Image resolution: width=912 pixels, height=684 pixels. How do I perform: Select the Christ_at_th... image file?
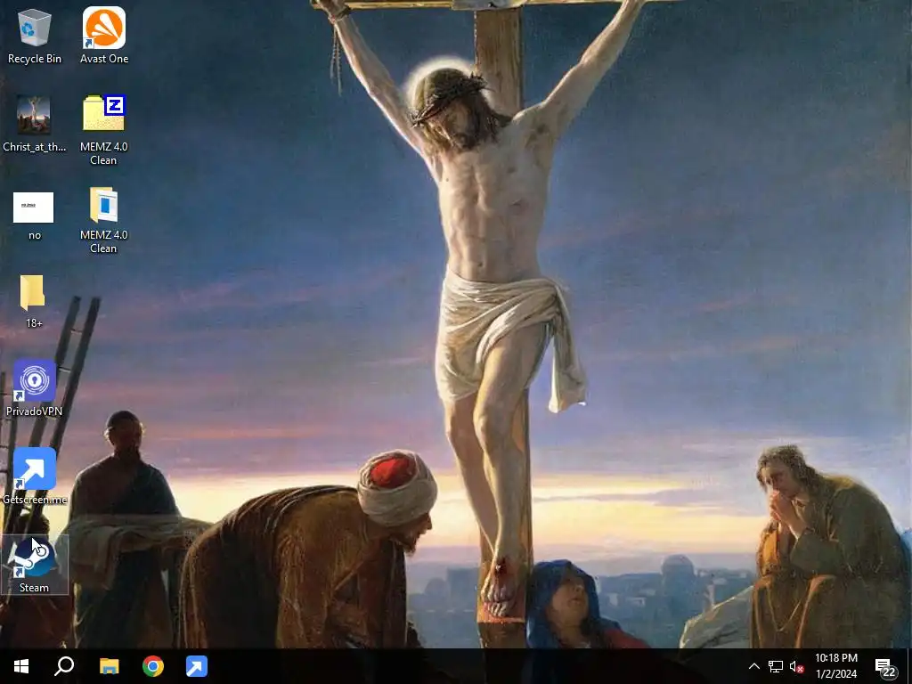(35, 124)
